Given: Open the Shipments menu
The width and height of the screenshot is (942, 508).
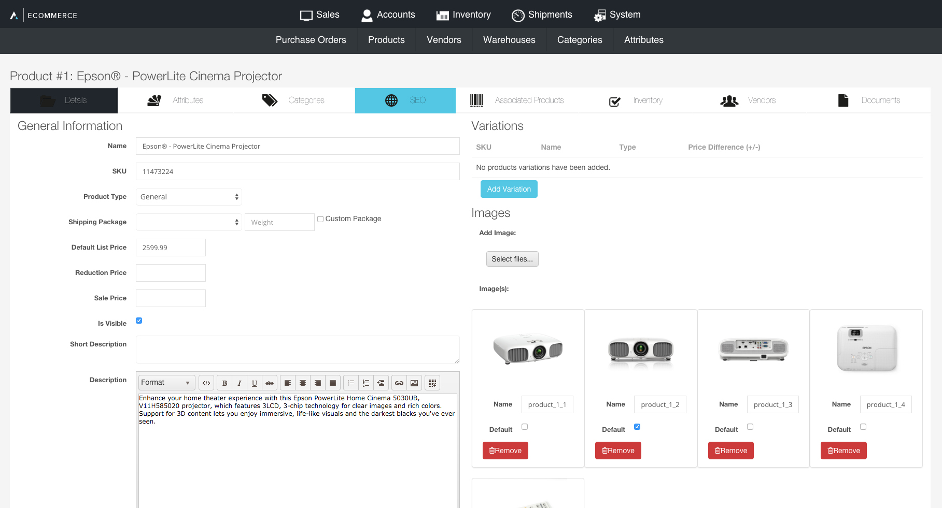Looking at the screenshot, I should pos(542,15).
